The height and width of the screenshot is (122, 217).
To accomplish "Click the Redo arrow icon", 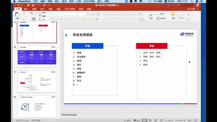I will click(44, 5).
